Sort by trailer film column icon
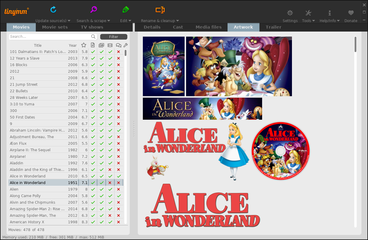The height and width of the screenshot is (240, 368). (x=110, y=45)
